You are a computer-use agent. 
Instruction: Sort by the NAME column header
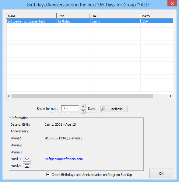[31, 16]
